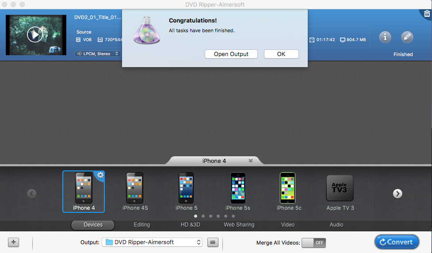Click the iPhone 4 gear settings icon
Image resolution: width=432 pixels, height=253 pixels.
point(100,175)
